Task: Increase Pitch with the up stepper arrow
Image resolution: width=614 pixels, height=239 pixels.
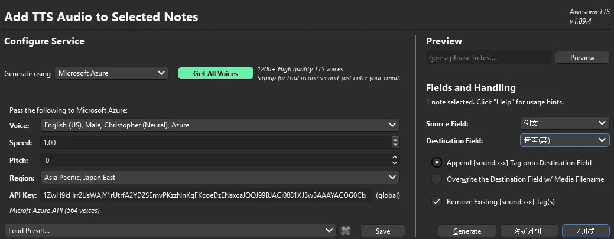Action: tap(395, 157)
